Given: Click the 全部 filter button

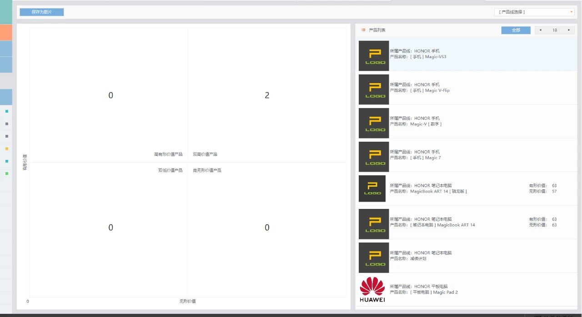Looking at the screenshot, I should point(516,30).
